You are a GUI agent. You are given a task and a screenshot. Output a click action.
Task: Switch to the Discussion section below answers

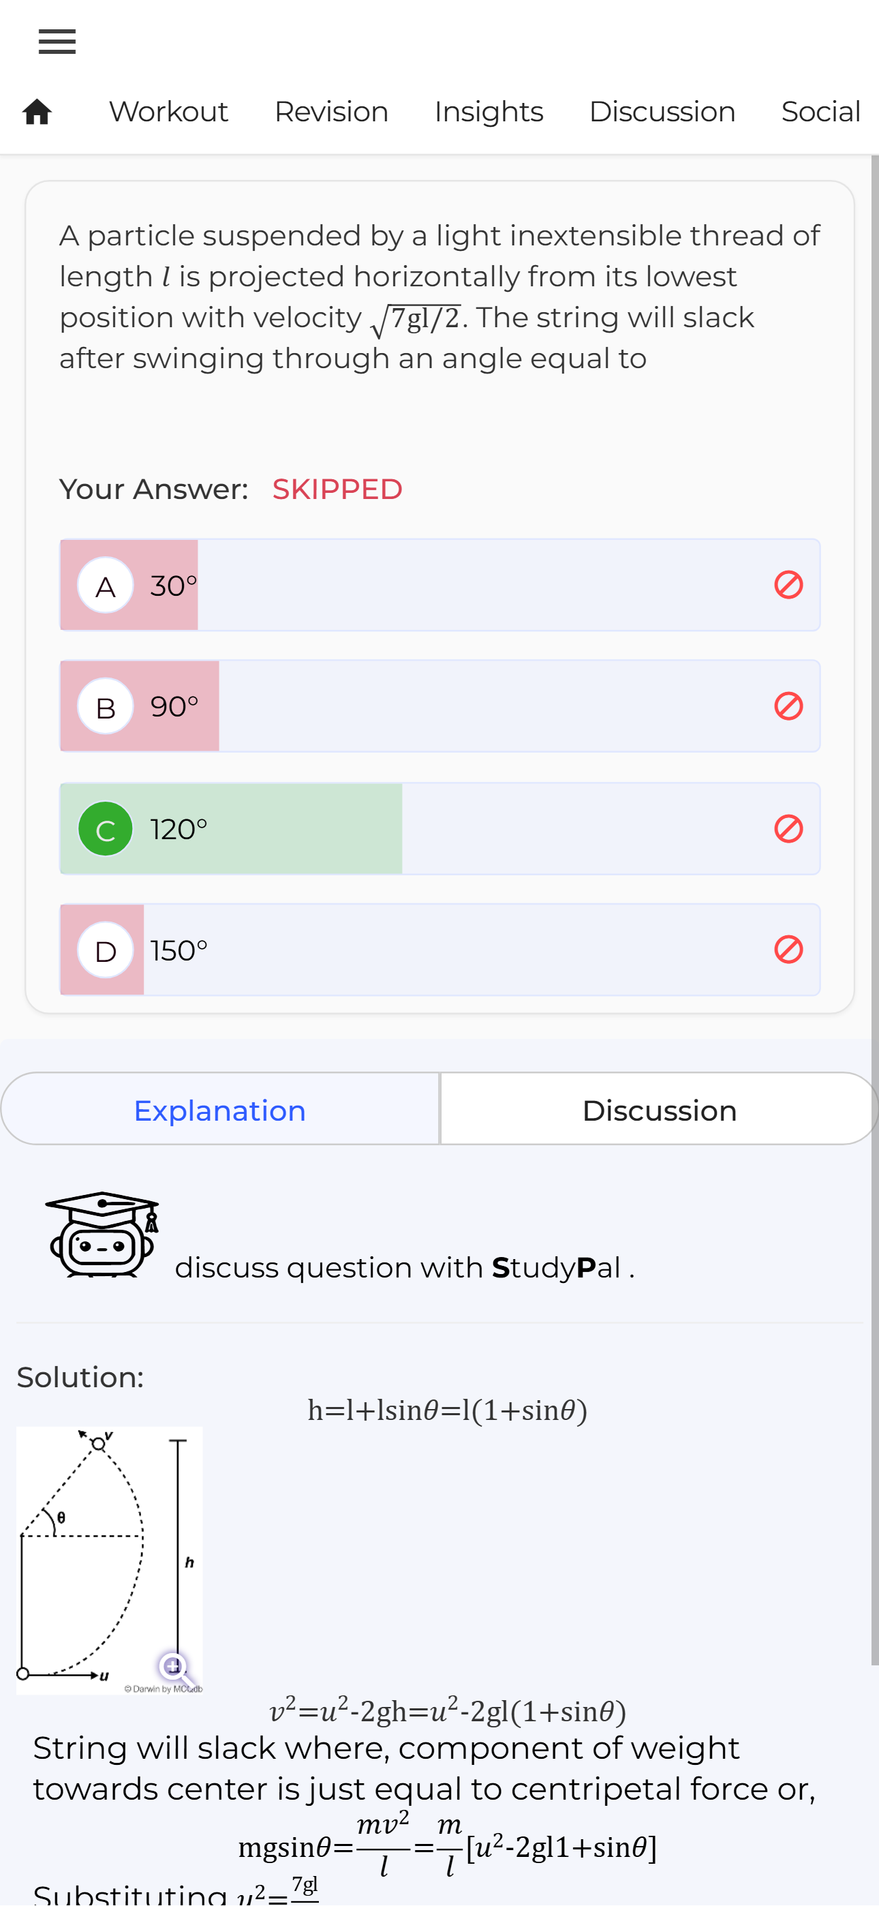(660, 1110)
